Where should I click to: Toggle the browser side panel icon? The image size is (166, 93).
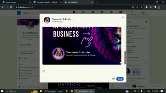point(155,7)
